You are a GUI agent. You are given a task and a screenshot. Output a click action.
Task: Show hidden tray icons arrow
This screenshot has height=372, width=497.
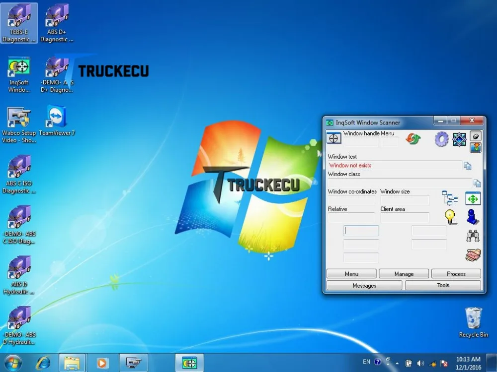click(x=397, y=363)
